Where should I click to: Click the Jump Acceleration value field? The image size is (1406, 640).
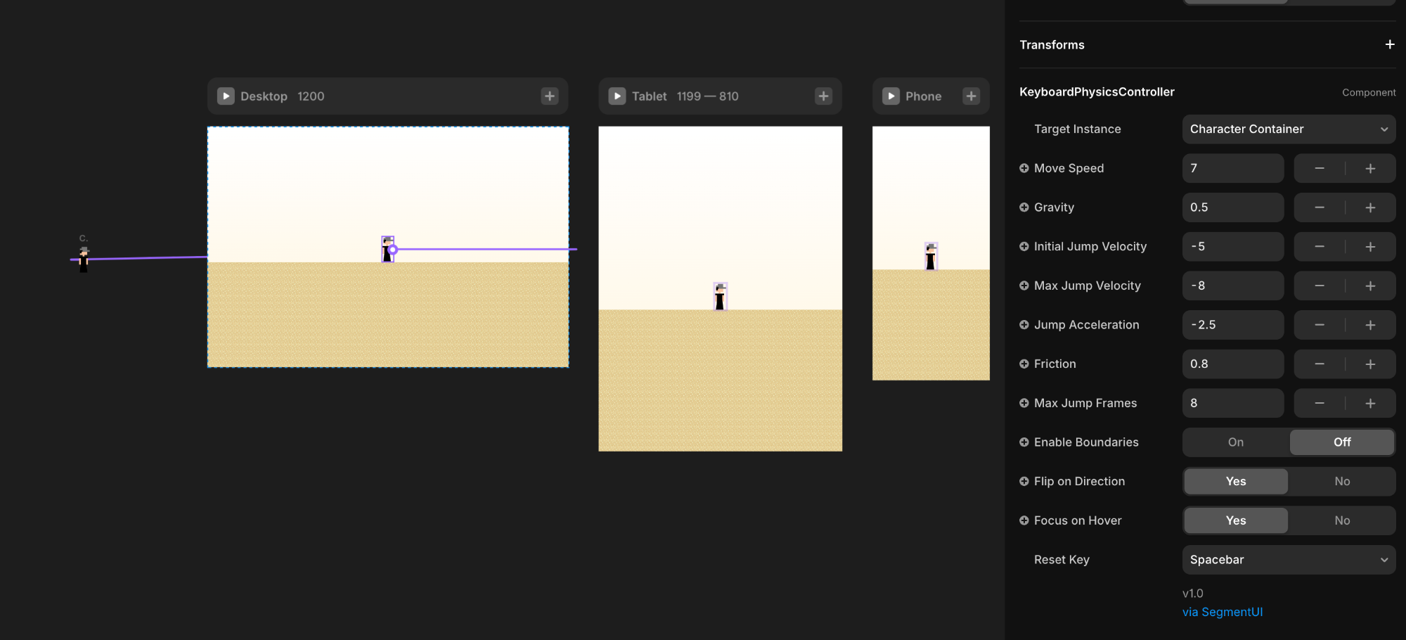1232,325
